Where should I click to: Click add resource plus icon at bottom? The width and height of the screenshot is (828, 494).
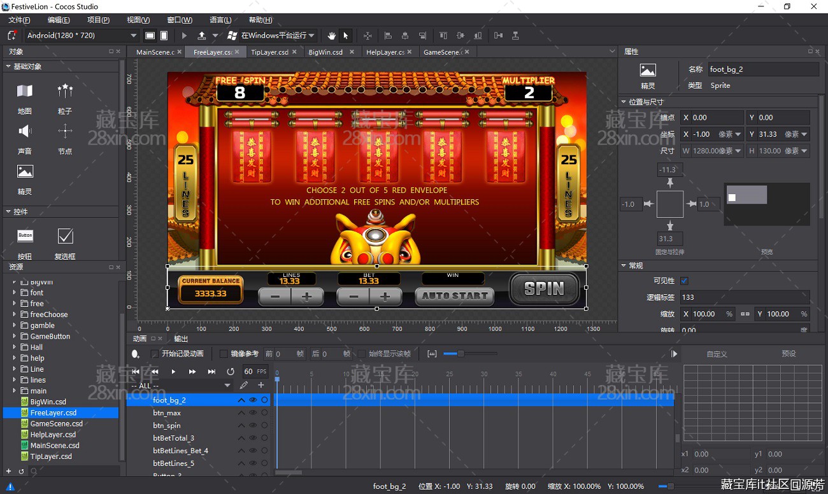(8, 471)
